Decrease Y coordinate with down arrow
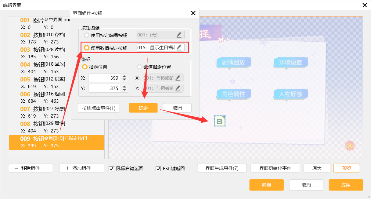This screenshot has width=371, height=199. click(124, 90)
